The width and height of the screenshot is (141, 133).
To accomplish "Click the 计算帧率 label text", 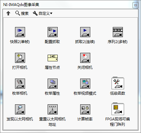I will point(85,119).
